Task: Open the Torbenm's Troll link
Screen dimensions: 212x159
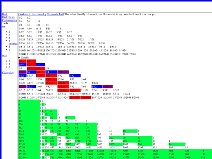Action: 55,14
